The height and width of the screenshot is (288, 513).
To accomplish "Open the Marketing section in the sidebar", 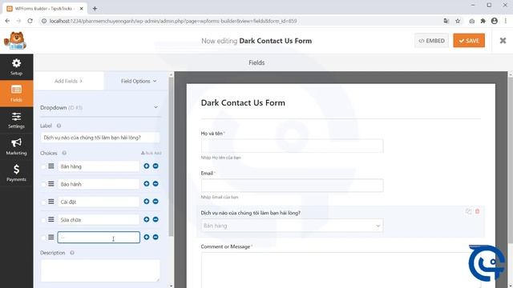I will tap(16, 146).
